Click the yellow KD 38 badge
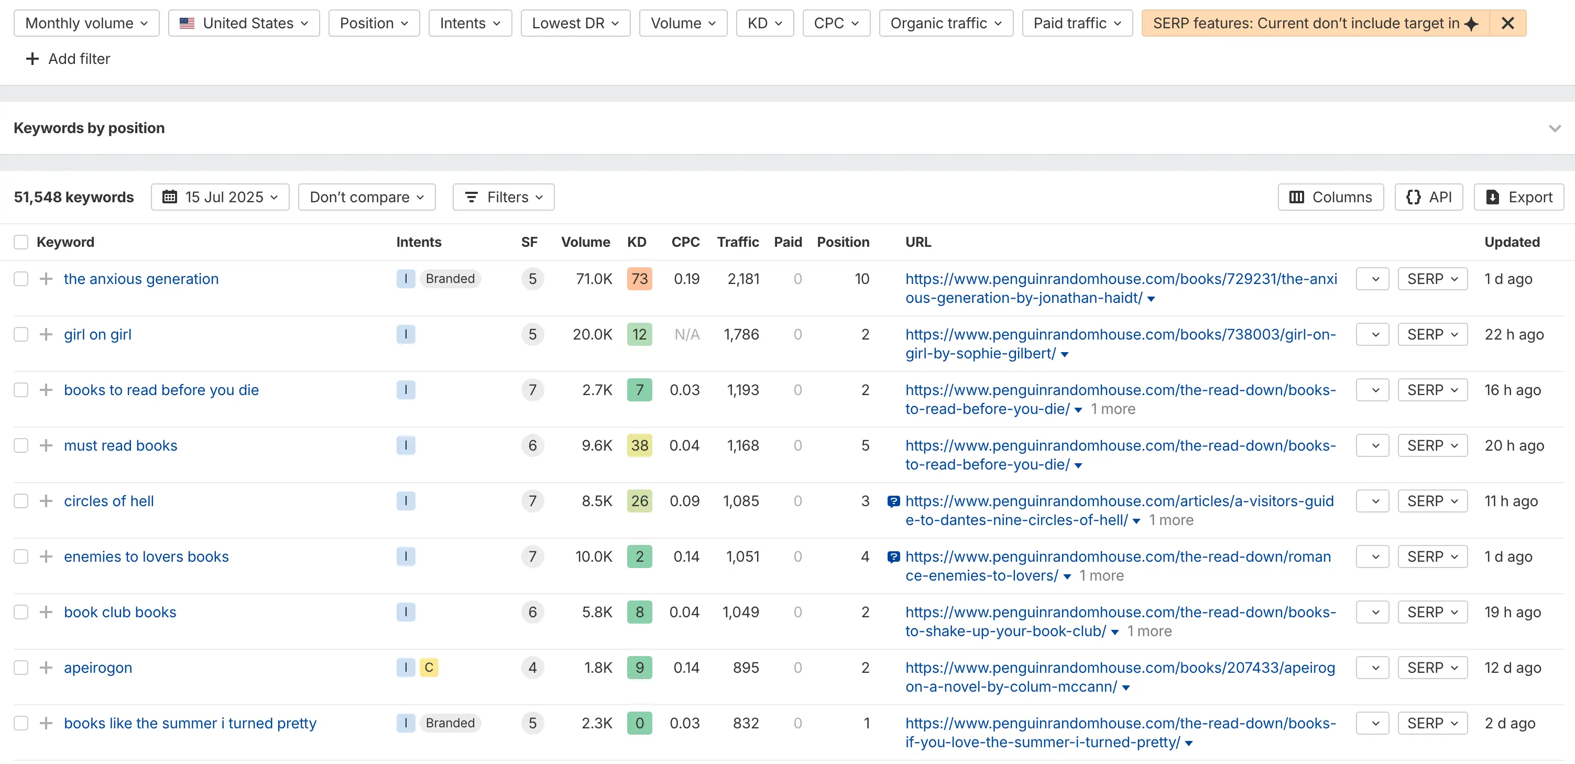Screen dimensions: 1575x764 pyautogui.click(x=640, y=445)
